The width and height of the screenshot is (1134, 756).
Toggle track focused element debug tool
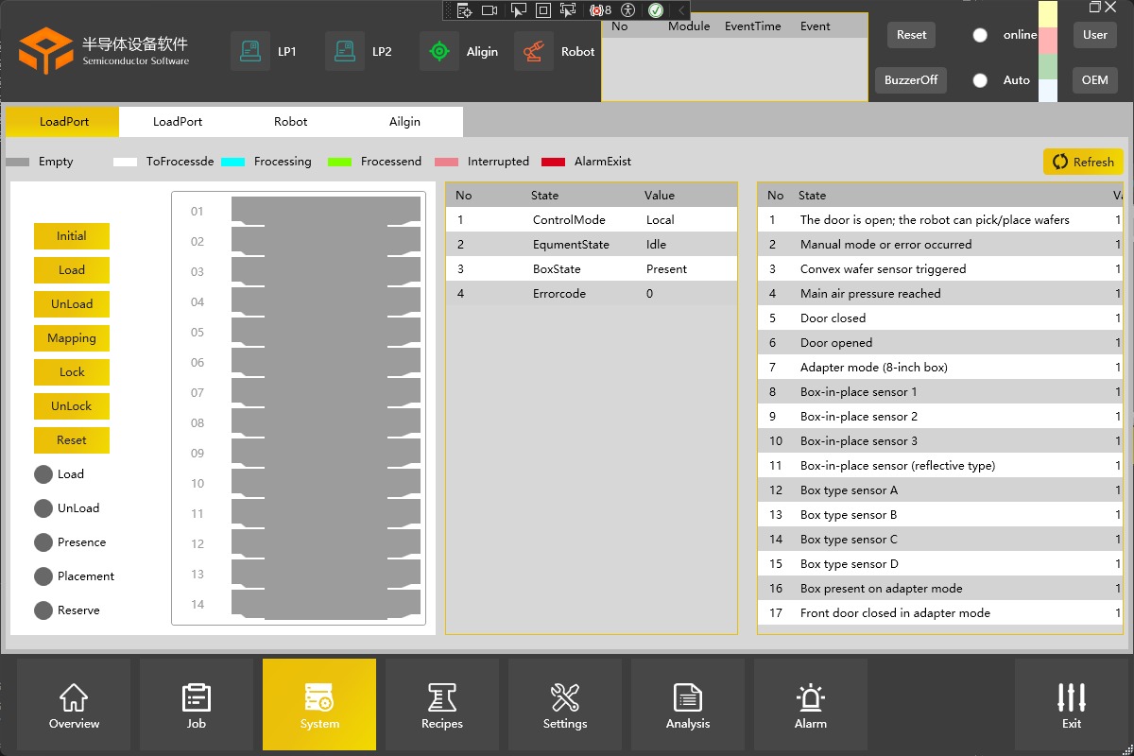(x=568, y=10)
